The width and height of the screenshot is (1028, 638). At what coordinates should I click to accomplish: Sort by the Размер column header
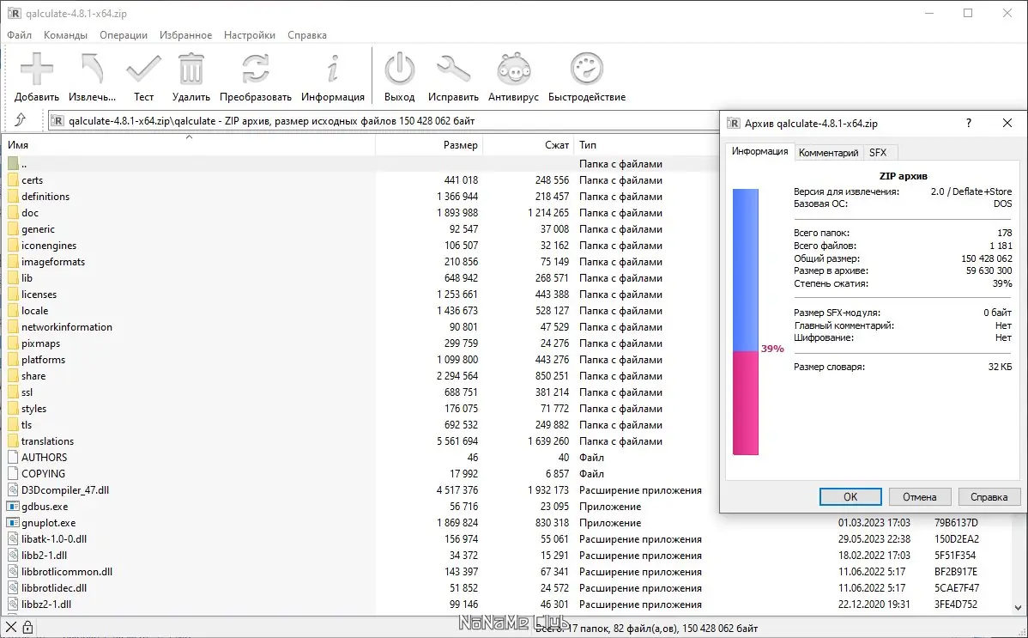pos(429,144)
